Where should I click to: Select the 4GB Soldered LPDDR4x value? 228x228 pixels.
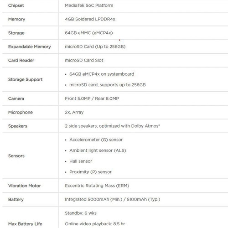click(x=90, y=19)
